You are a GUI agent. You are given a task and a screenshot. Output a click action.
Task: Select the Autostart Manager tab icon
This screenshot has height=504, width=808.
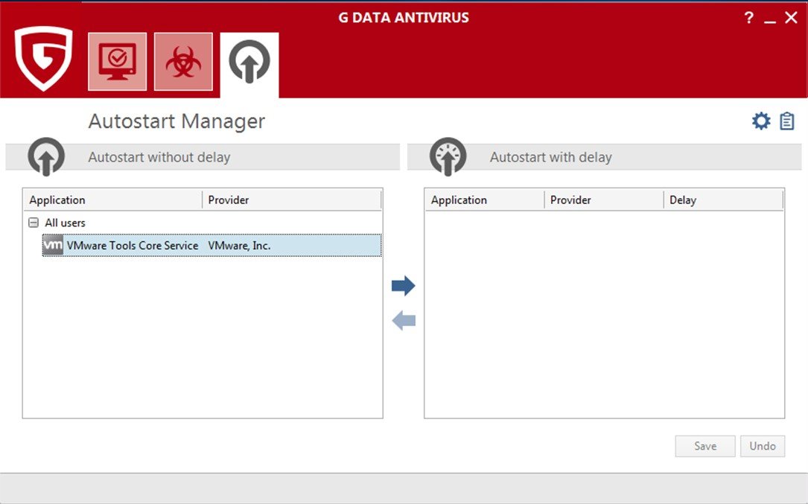coord(249,63)
